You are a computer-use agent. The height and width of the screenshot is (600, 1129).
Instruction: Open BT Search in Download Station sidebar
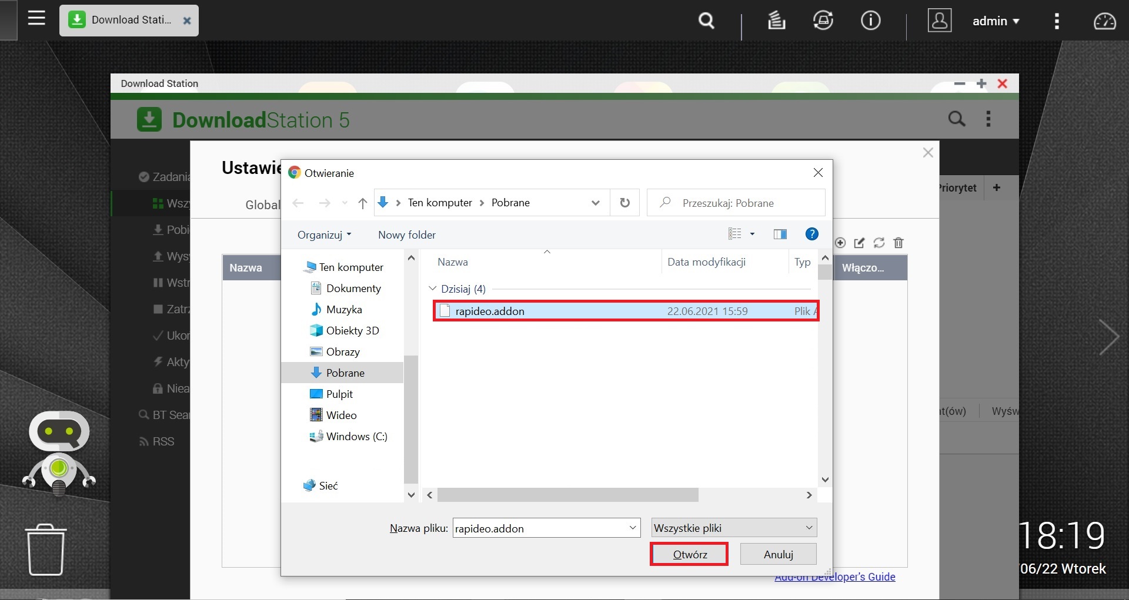[164, 415]
